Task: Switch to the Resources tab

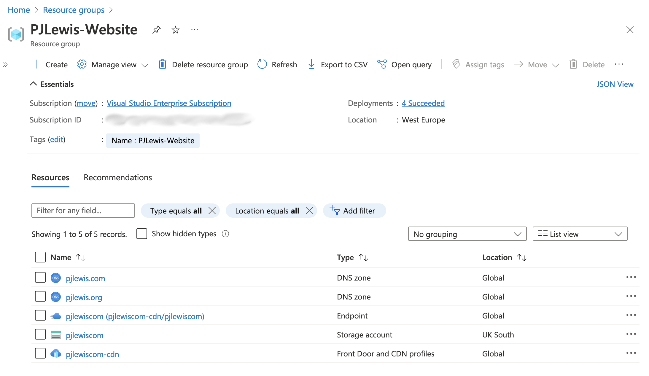Action: tap(50, 177)
